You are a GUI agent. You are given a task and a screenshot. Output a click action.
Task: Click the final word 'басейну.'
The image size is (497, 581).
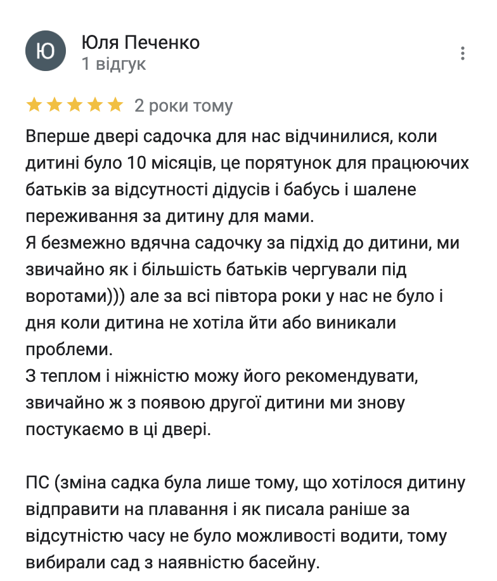coord(283,563)
